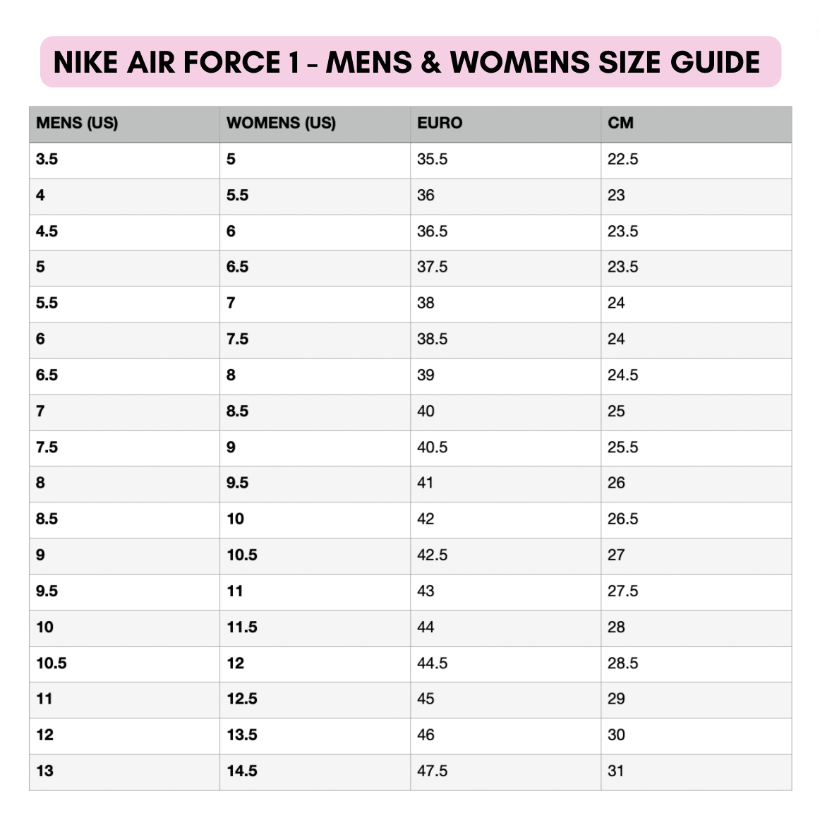Click the Euro 44 cell

pos(426,627)
